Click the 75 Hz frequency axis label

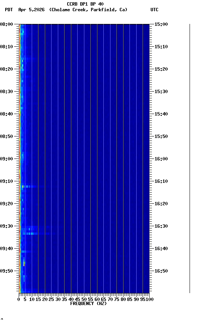coord(116,299)
